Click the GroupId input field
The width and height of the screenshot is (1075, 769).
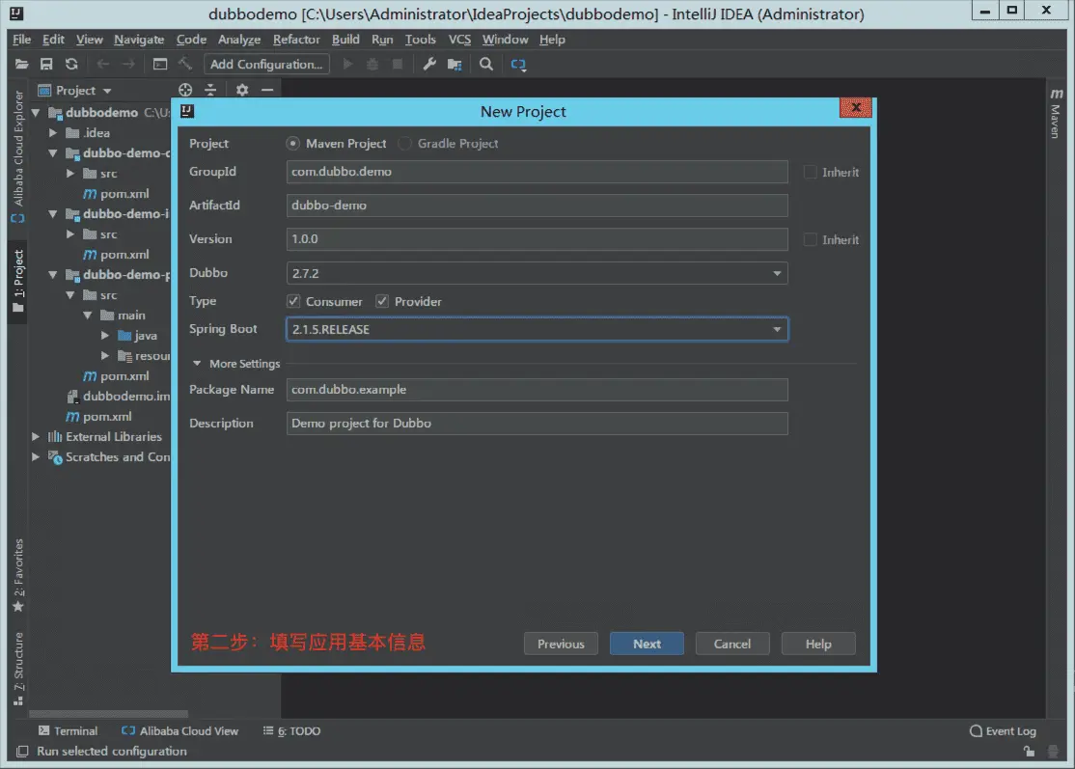point(537,172)
